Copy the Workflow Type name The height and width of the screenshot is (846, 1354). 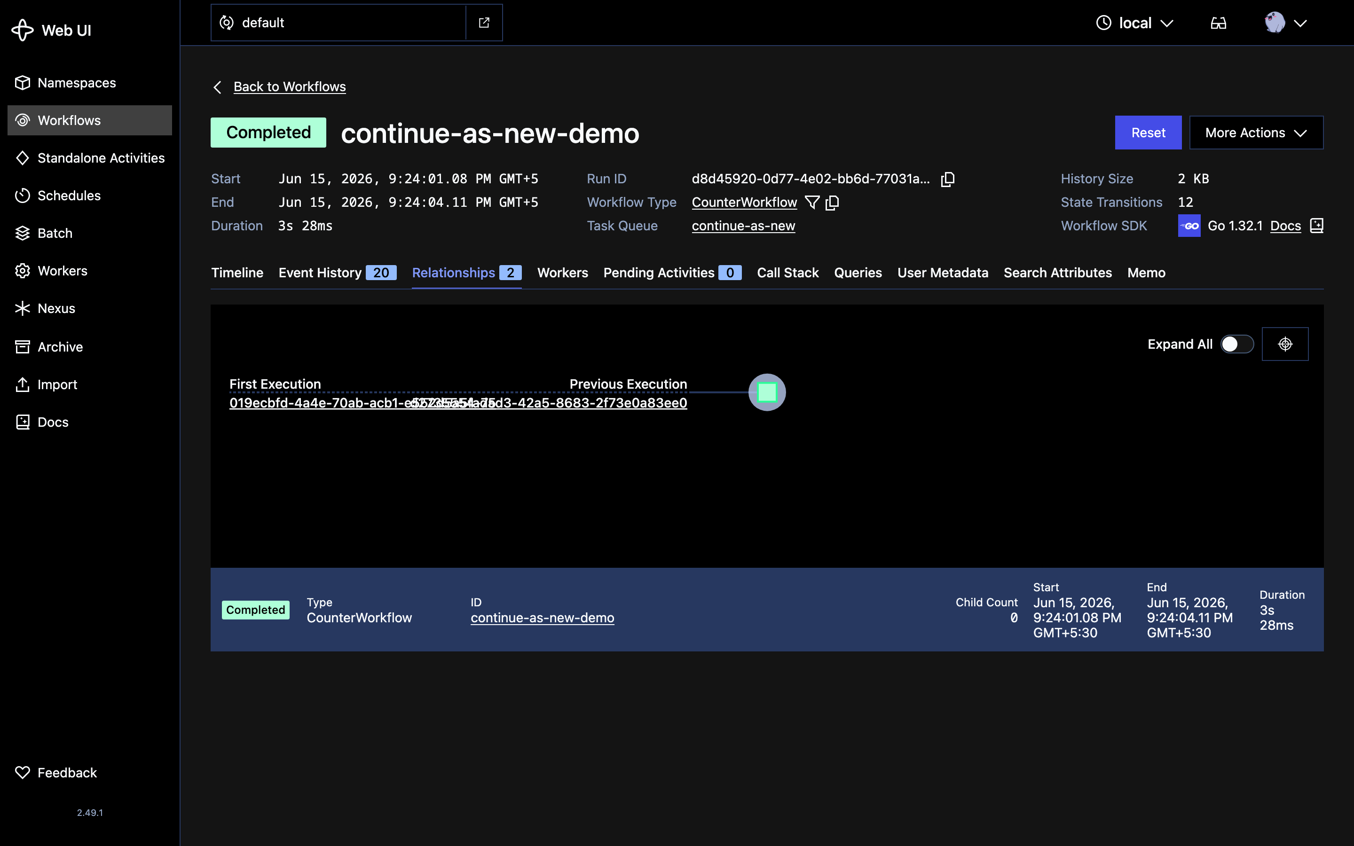coord(832,203)
